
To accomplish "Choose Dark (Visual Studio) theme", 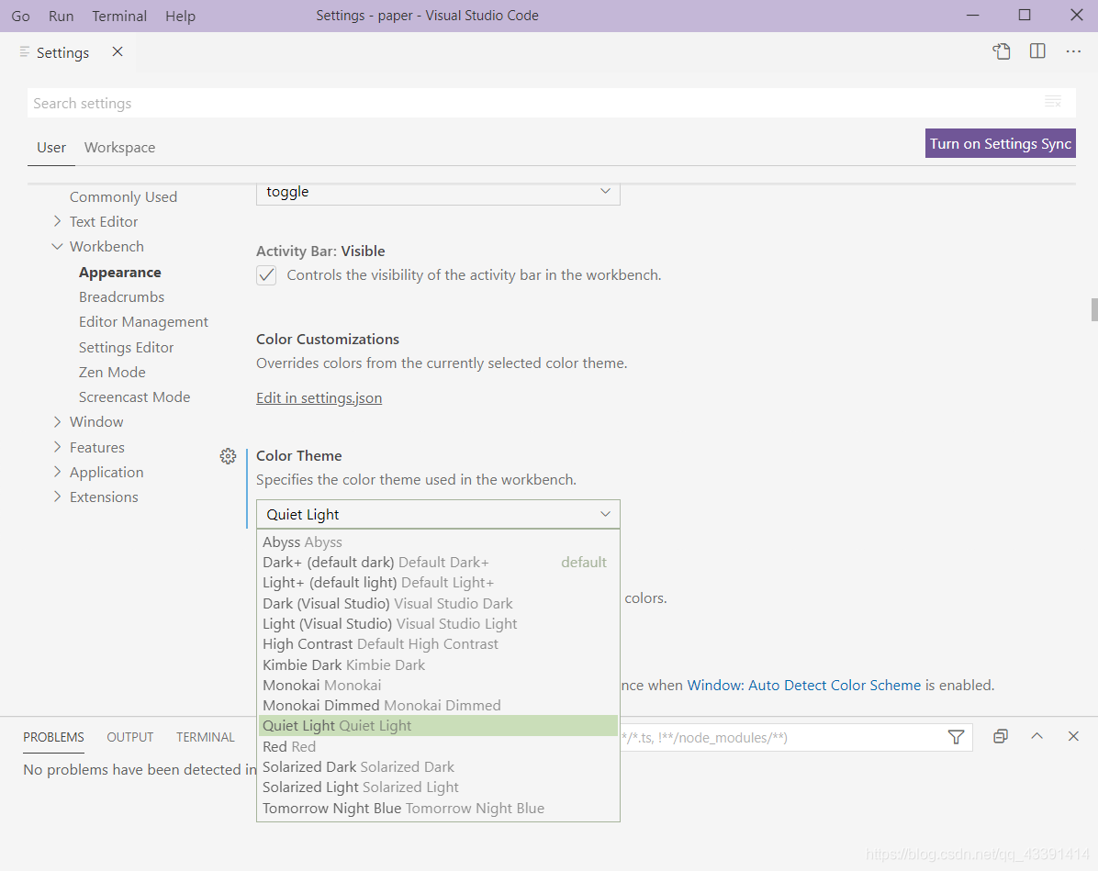I will click(438, 604).
